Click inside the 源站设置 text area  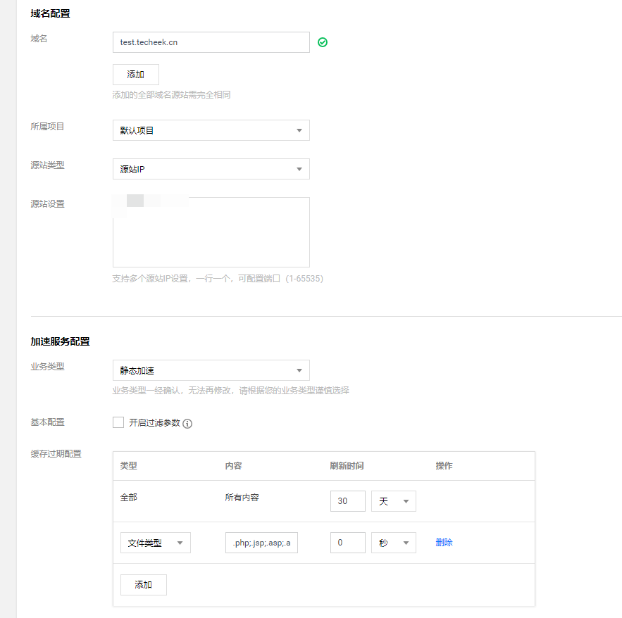tap(211, 232)
